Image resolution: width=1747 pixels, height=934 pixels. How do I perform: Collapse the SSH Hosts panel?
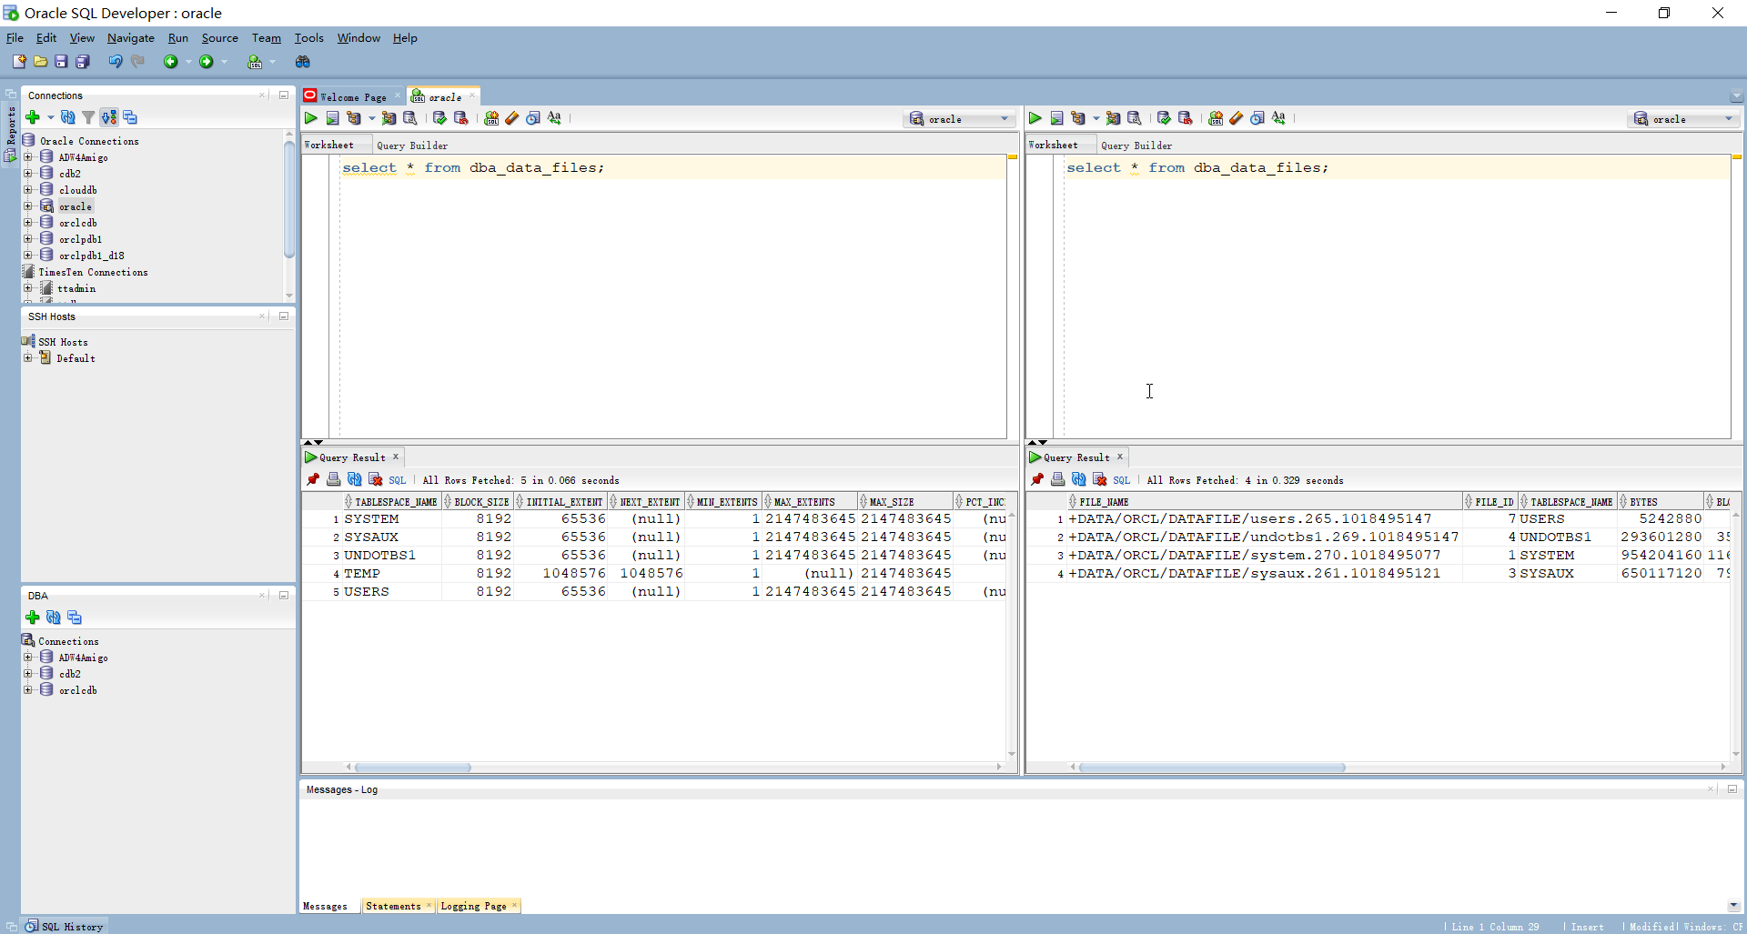click(283, 316)
